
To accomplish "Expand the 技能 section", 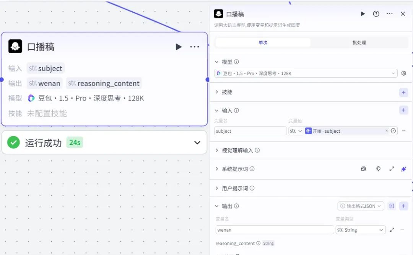I will click(217, 92).
